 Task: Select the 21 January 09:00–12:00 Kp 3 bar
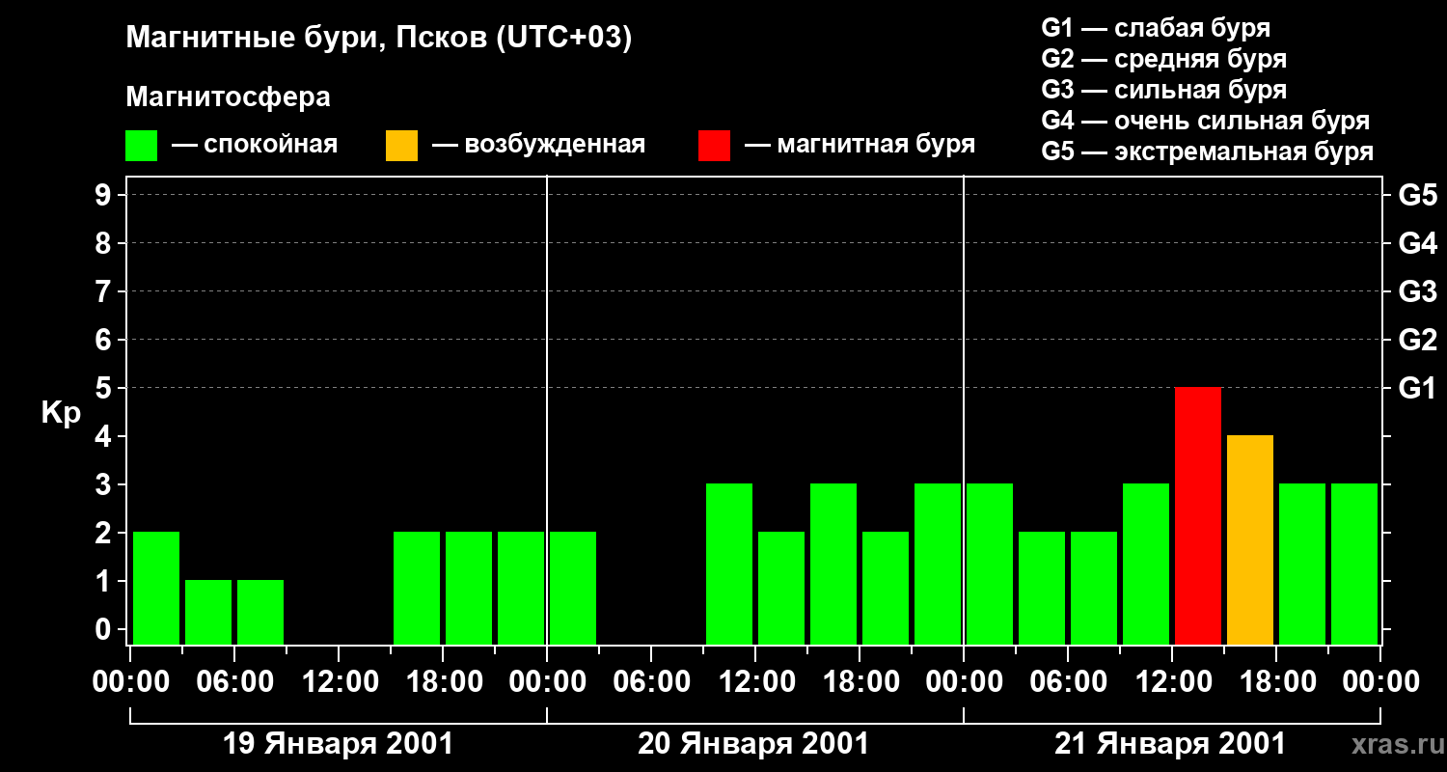(1146, 565)
